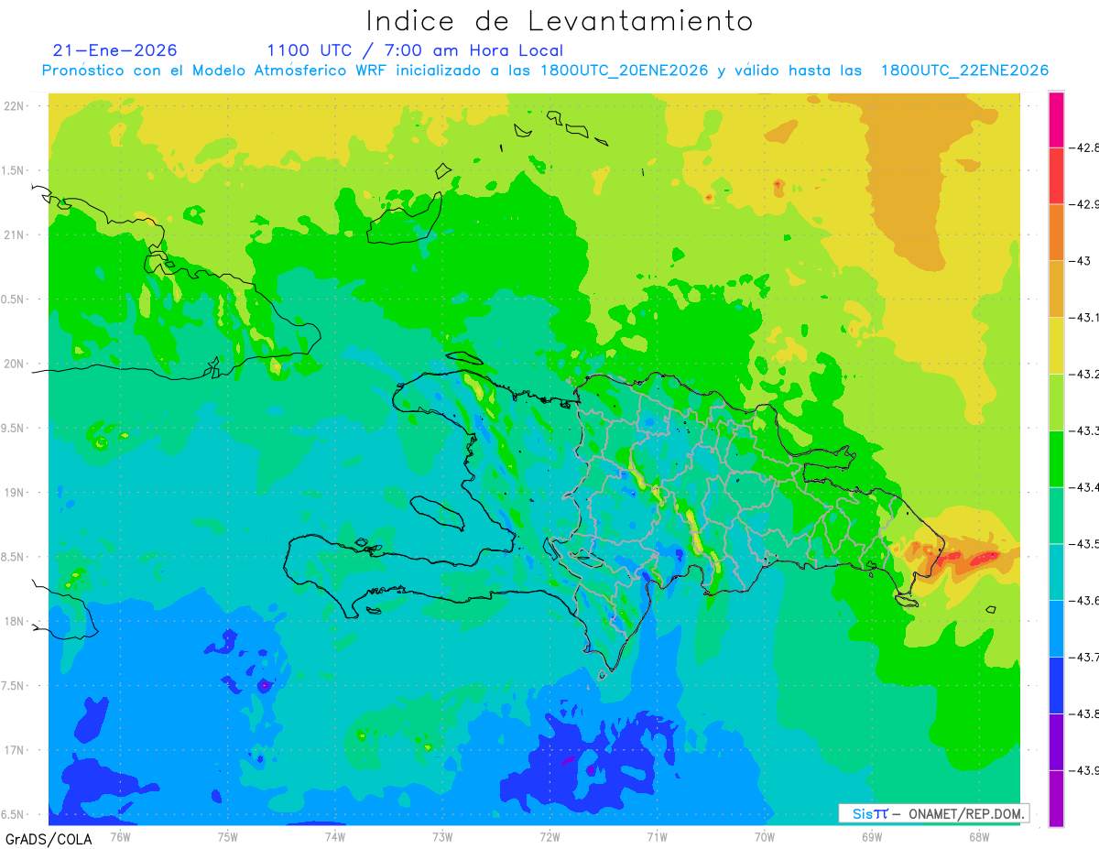
Task: Select the date '21-Ene-2026'
Action: pyautogui.click(x=115, y=50)
